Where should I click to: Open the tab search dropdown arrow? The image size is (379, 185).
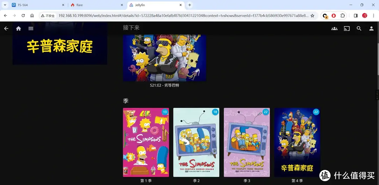pyautogui.click(x=5, y=5)
